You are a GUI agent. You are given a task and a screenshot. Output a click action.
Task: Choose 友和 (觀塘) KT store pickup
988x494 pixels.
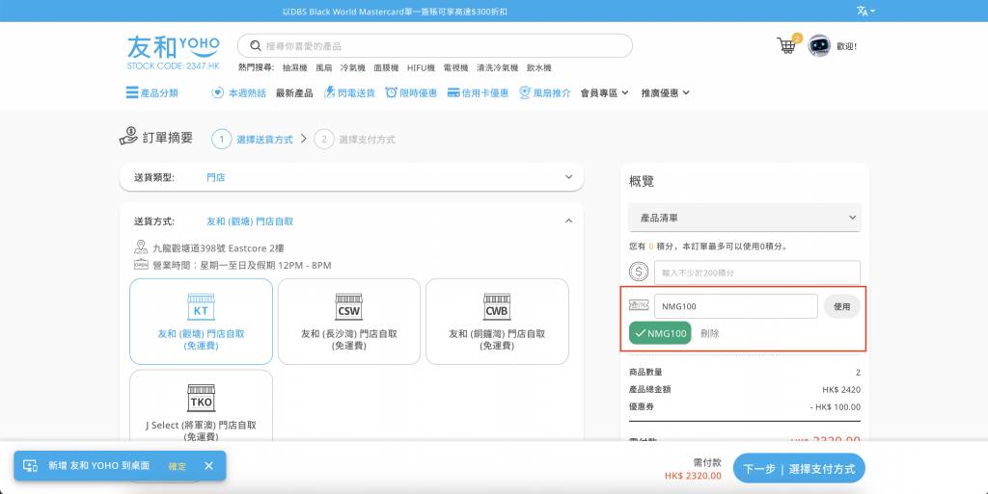201,322
